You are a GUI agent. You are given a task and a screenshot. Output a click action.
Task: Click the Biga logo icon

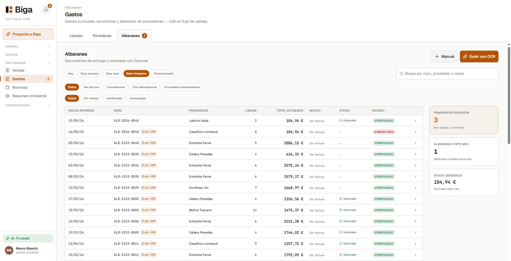point(9,10)
